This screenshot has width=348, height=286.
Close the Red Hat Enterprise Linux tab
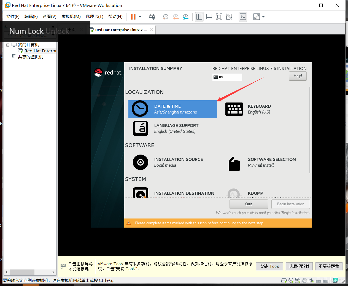(x=152, y=30)
